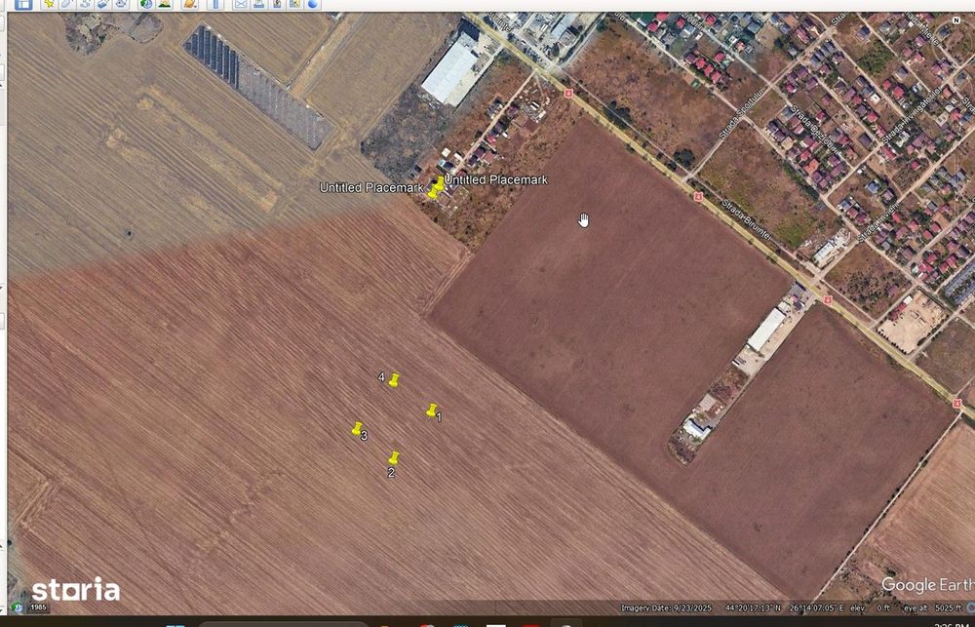Click the longitude 26°14'07.05" E readout
Viewport: 975px width, 627px height.
point(816,607)
